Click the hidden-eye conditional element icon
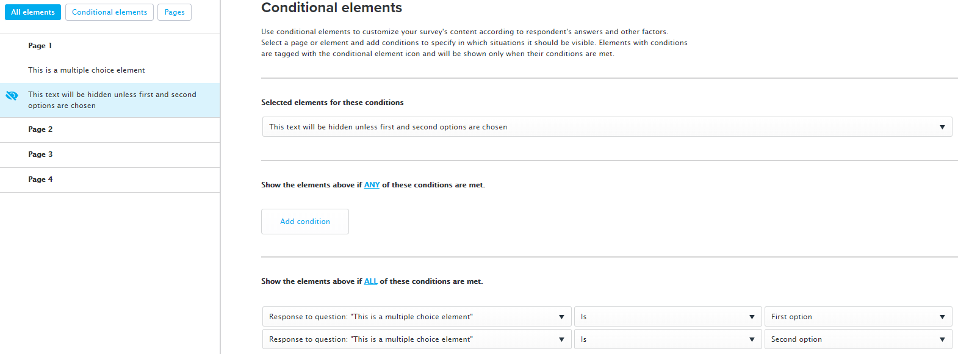958x354 pixels. coord(12,96)
